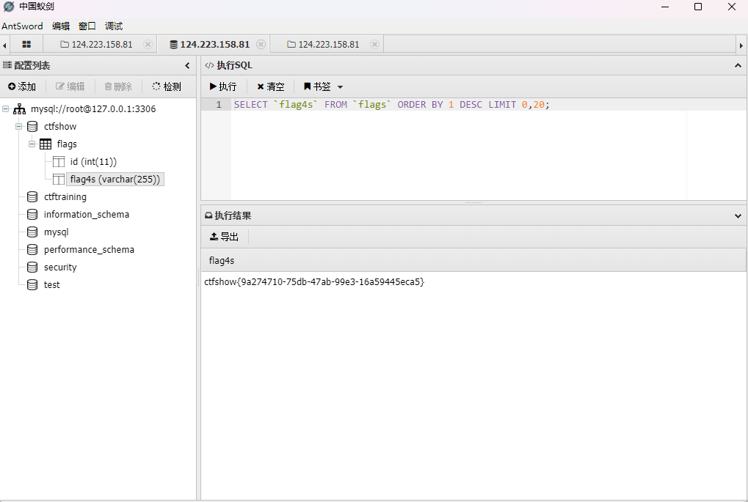Collapse the ctfshow database node
748x502 pixels.
[x=19, y=127]
